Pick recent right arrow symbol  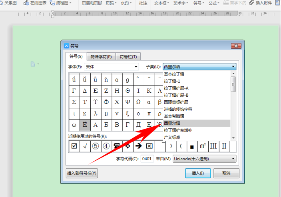(x=138, y=146)
